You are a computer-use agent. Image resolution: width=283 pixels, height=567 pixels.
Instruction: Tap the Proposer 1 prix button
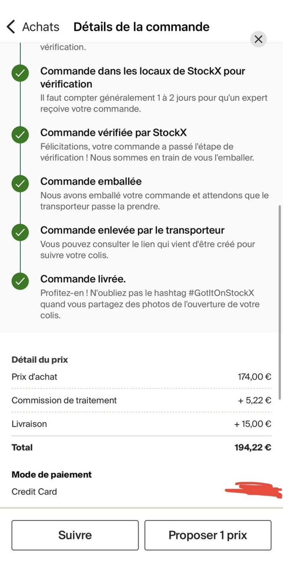(208, 535)
